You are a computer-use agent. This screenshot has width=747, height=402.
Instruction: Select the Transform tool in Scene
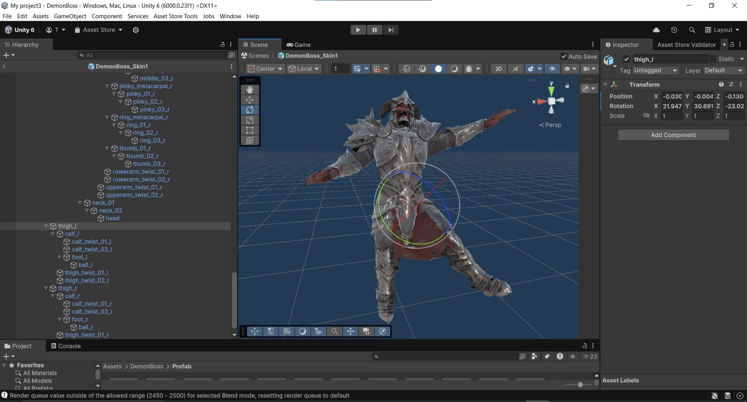pos(250,140)
